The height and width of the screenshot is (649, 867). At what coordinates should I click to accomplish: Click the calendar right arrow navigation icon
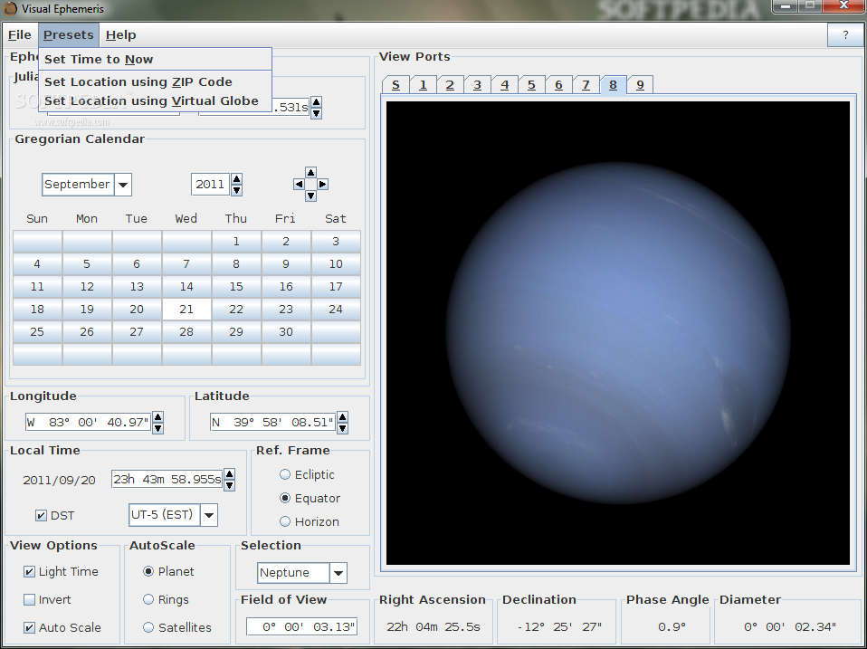point(323,184)
